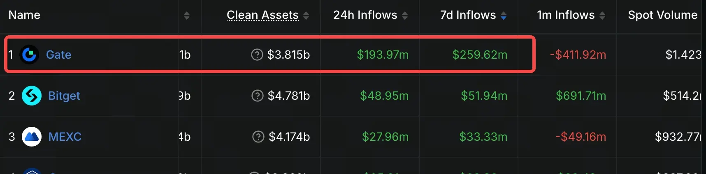Open the MEXC exchange link
This screenshot has width=706, height=174.
click(65, 137)
